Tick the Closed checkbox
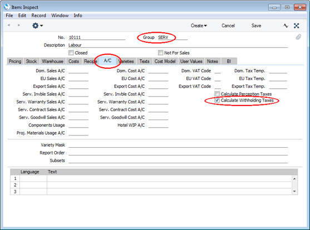 (71, 53)
